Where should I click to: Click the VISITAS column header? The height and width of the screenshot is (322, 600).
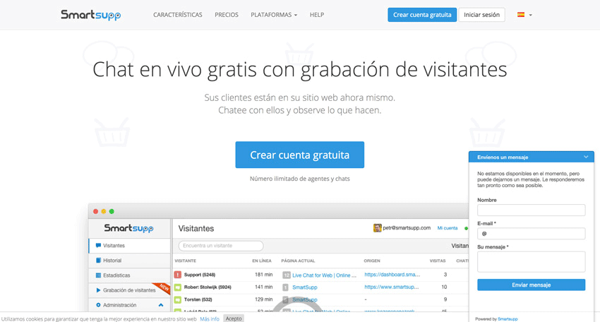tap(438, 261)
